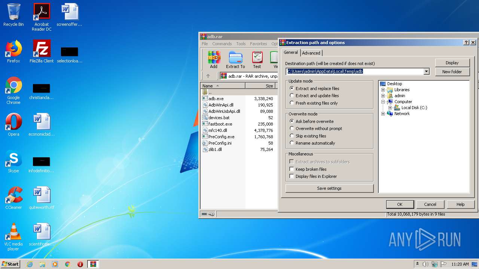Image resolution: width=479 pixels, height=269 pixels.
Task: Select quiteworth.rtf document on desktop
Action: 42,198
